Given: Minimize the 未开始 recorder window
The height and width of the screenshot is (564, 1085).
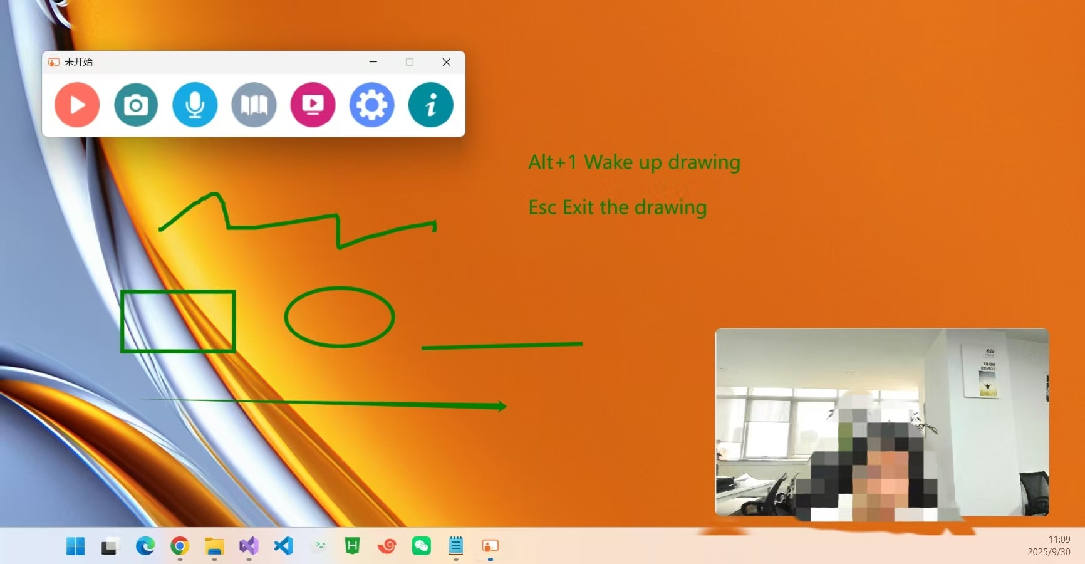Looking at the screenshot, I should click(x=373, y=62).
